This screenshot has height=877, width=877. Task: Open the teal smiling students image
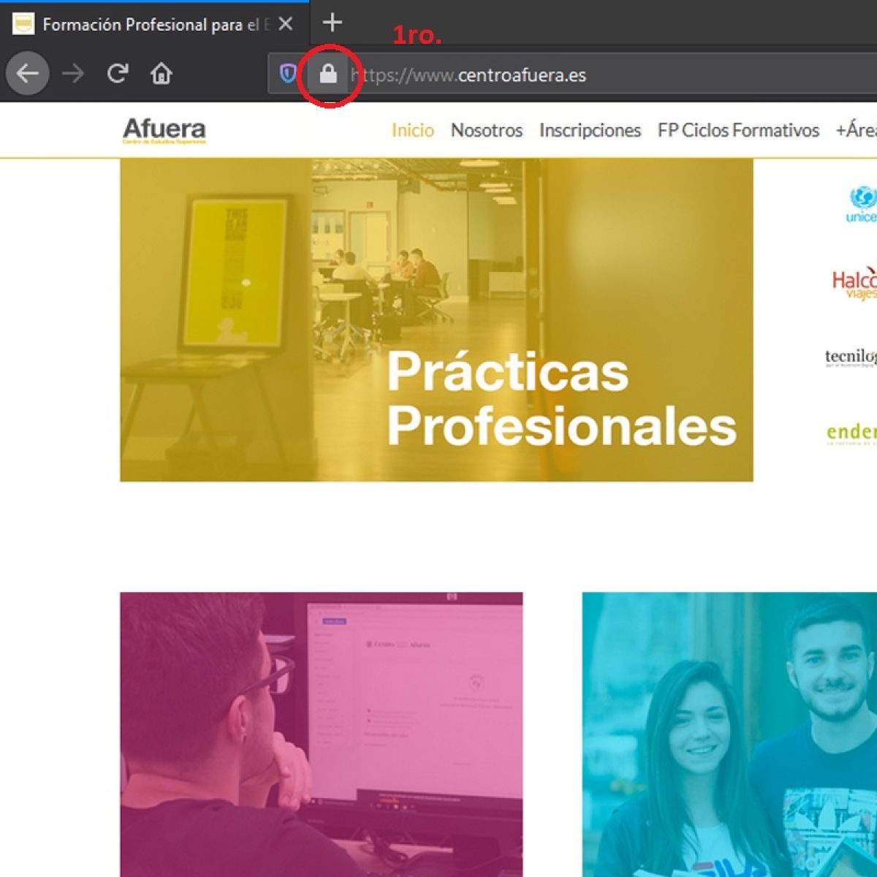tap(729, 734)
